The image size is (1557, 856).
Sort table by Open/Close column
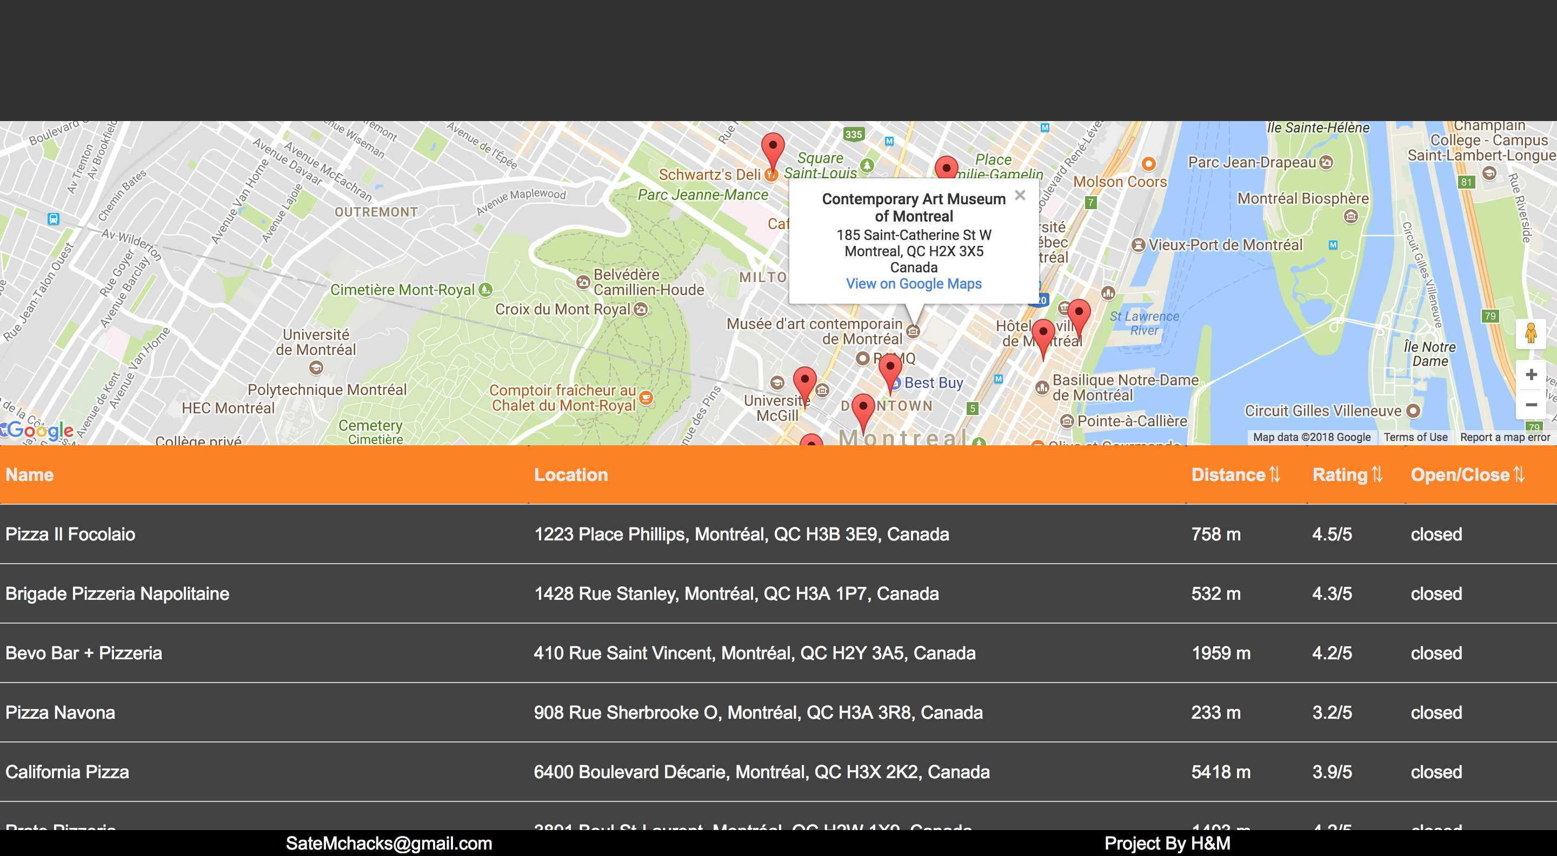tap(1467, 475)
